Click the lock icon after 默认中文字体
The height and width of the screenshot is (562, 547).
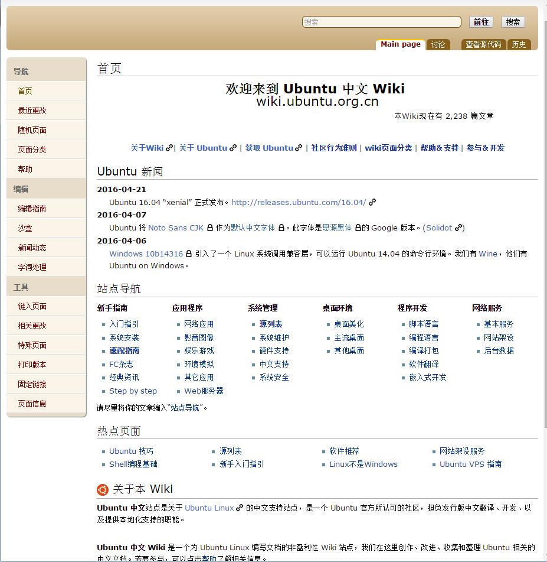click(281, 228)
